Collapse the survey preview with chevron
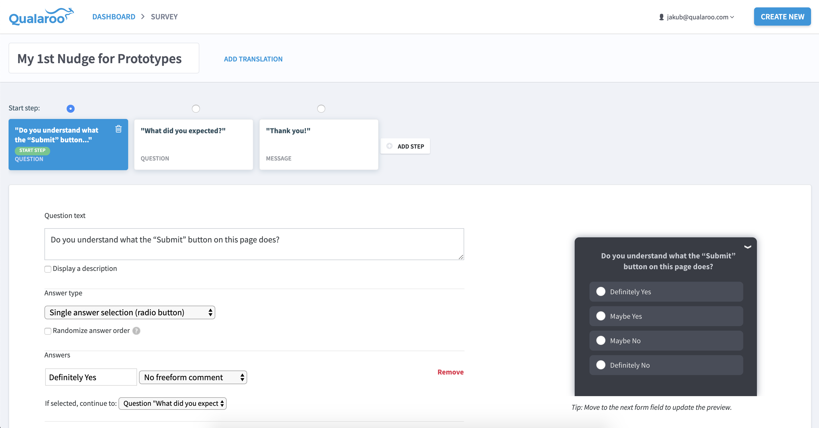 (x=748, y=247)
